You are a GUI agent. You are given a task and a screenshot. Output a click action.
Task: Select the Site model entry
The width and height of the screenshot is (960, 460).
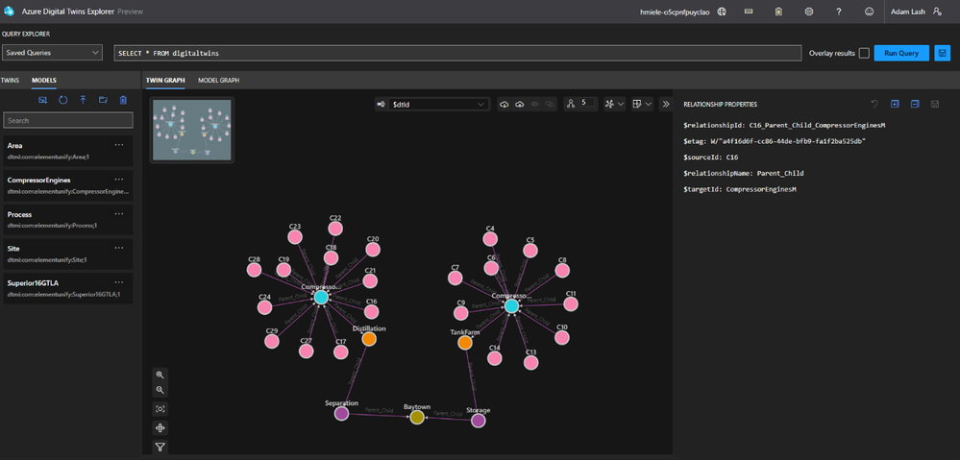pyautogui.click(x=67, y=254)
